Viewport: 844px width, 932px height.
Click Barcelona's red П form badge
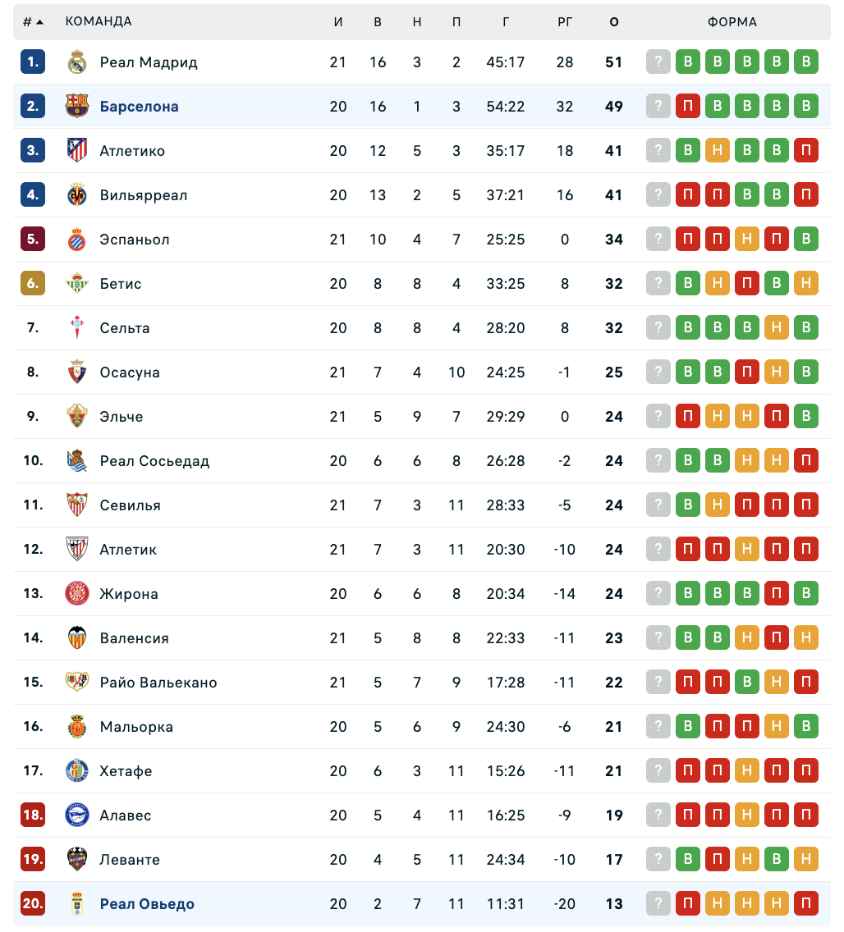coord(688,107)
